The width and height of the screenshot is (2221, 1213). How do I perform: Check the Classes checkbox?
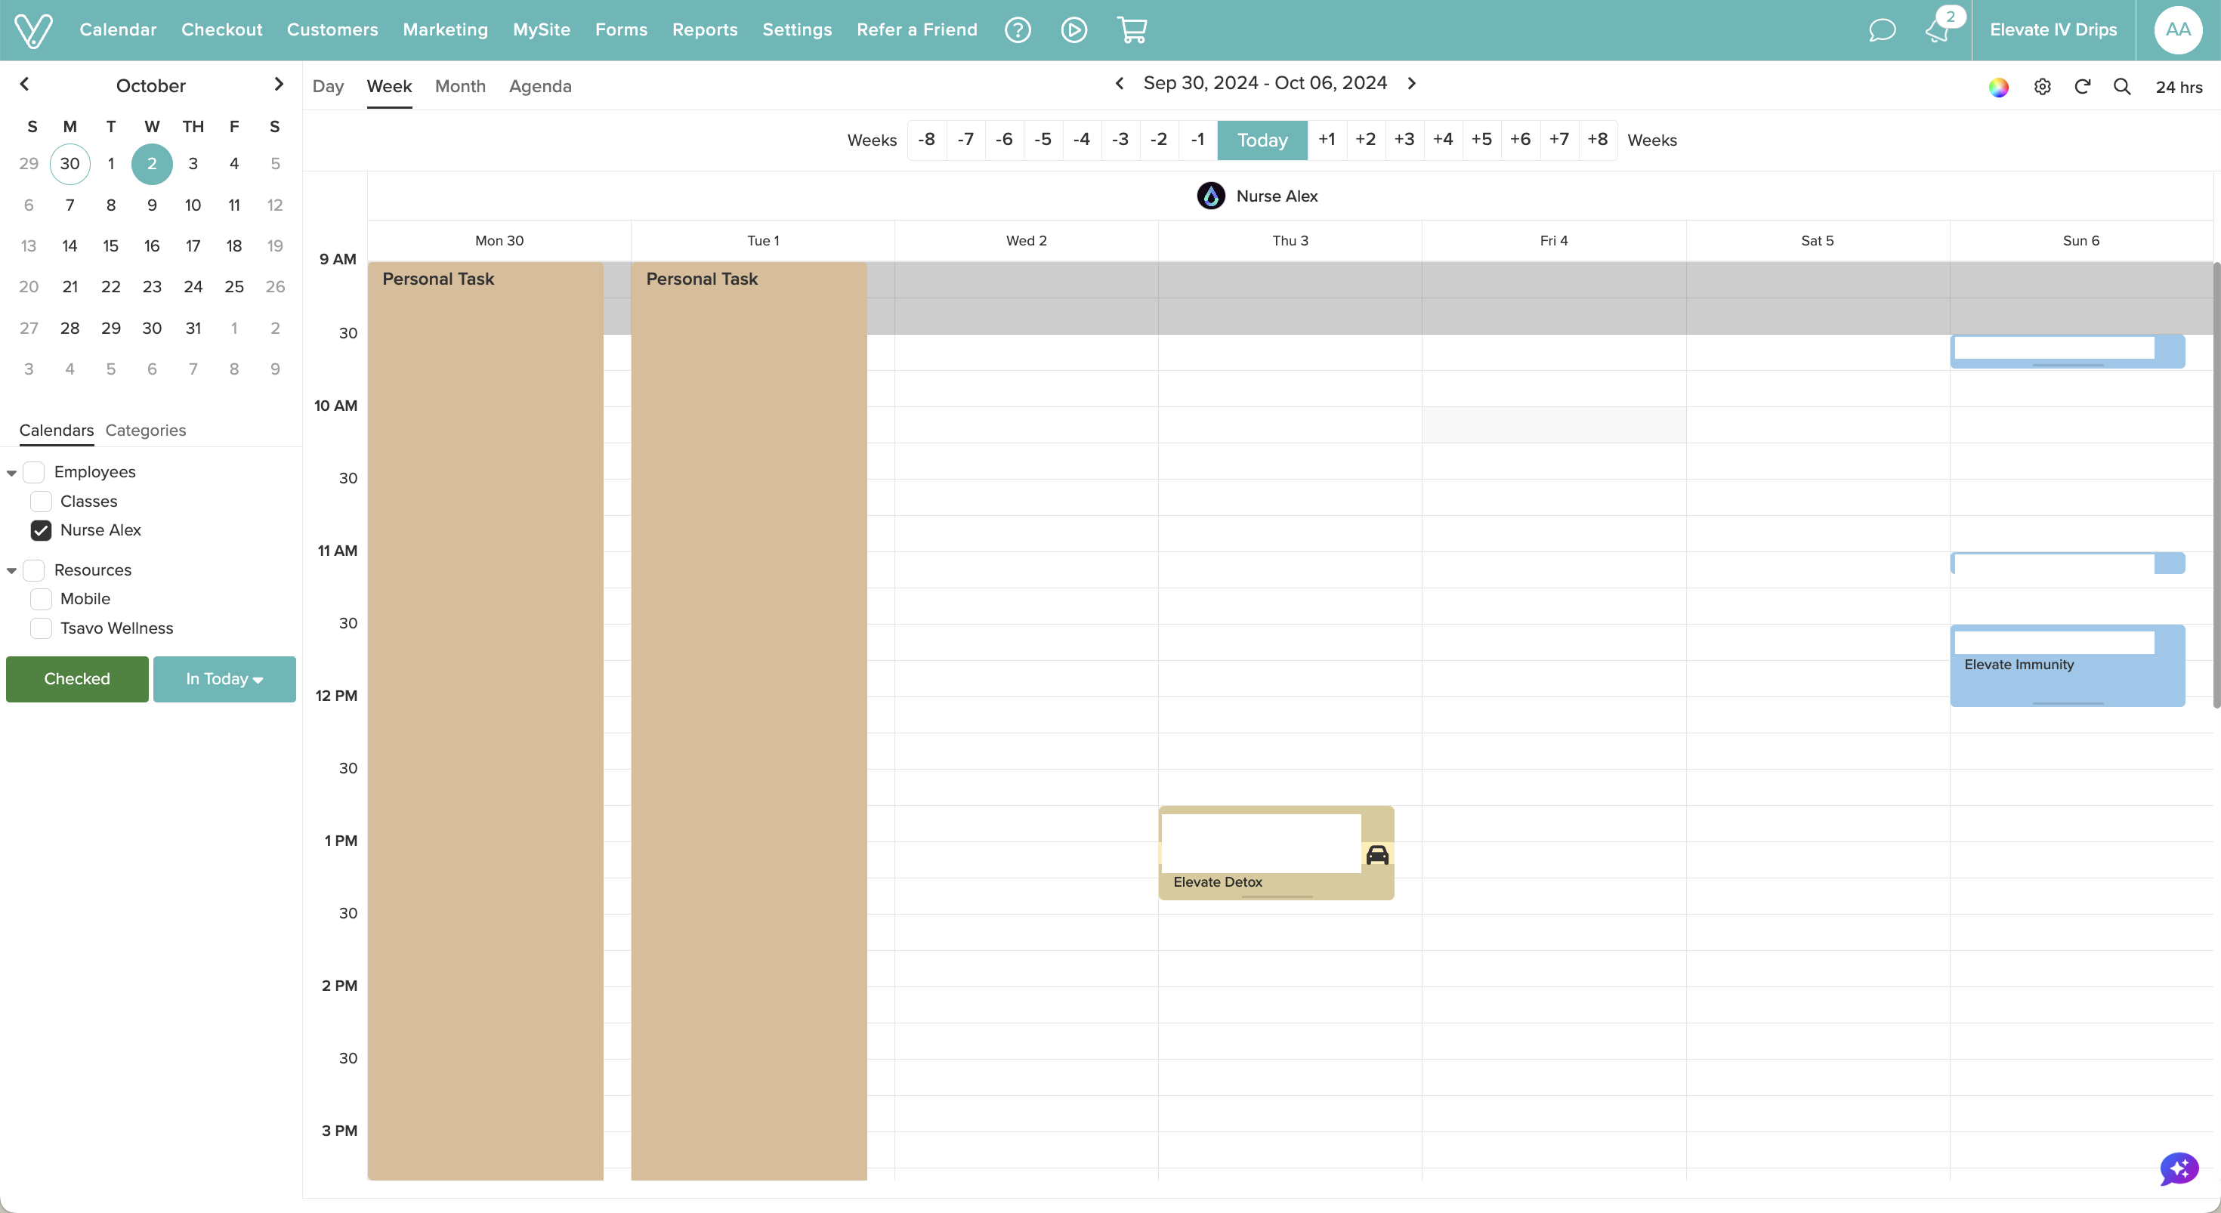[41, 502]
